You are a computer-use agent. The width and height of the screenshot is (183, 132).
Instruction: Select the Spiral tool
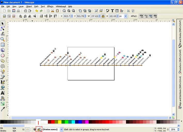tap(3, 66)
